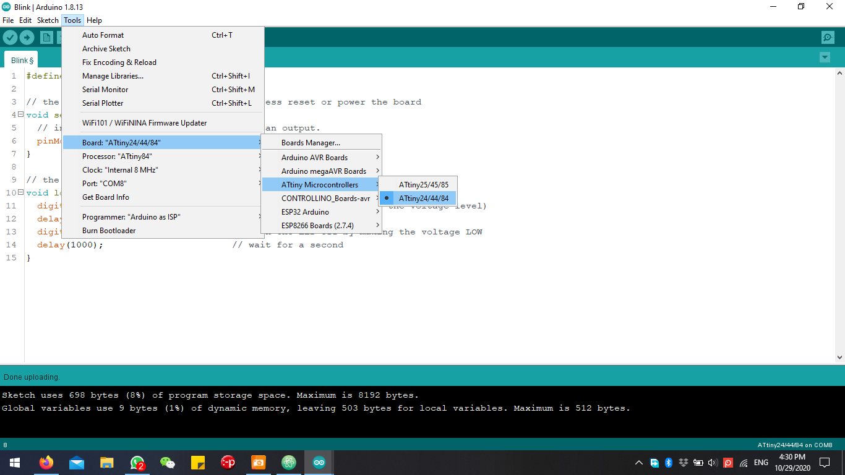Open the File menu

[x=8, y=20]
